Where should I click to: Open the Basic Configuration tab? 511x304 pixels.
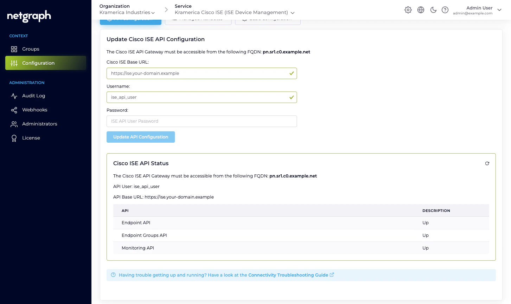(268, 18)
